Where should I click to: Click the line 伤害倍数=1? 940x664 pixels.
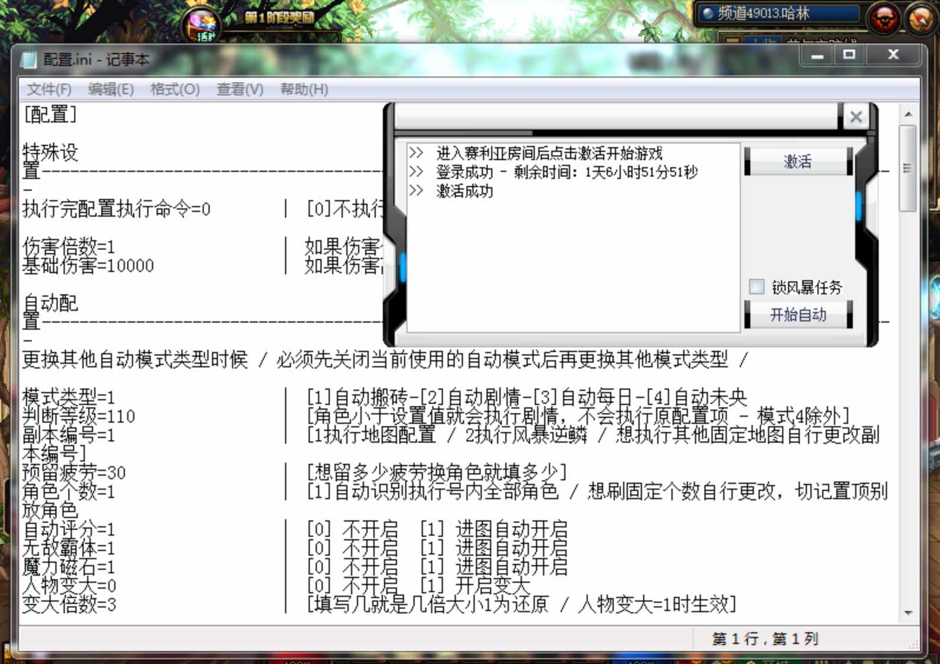click(x=69, y=247)
